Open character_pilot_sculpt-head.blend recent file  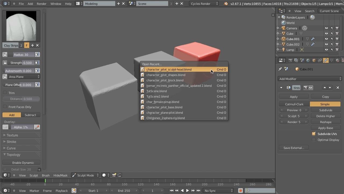pos(184,70)
